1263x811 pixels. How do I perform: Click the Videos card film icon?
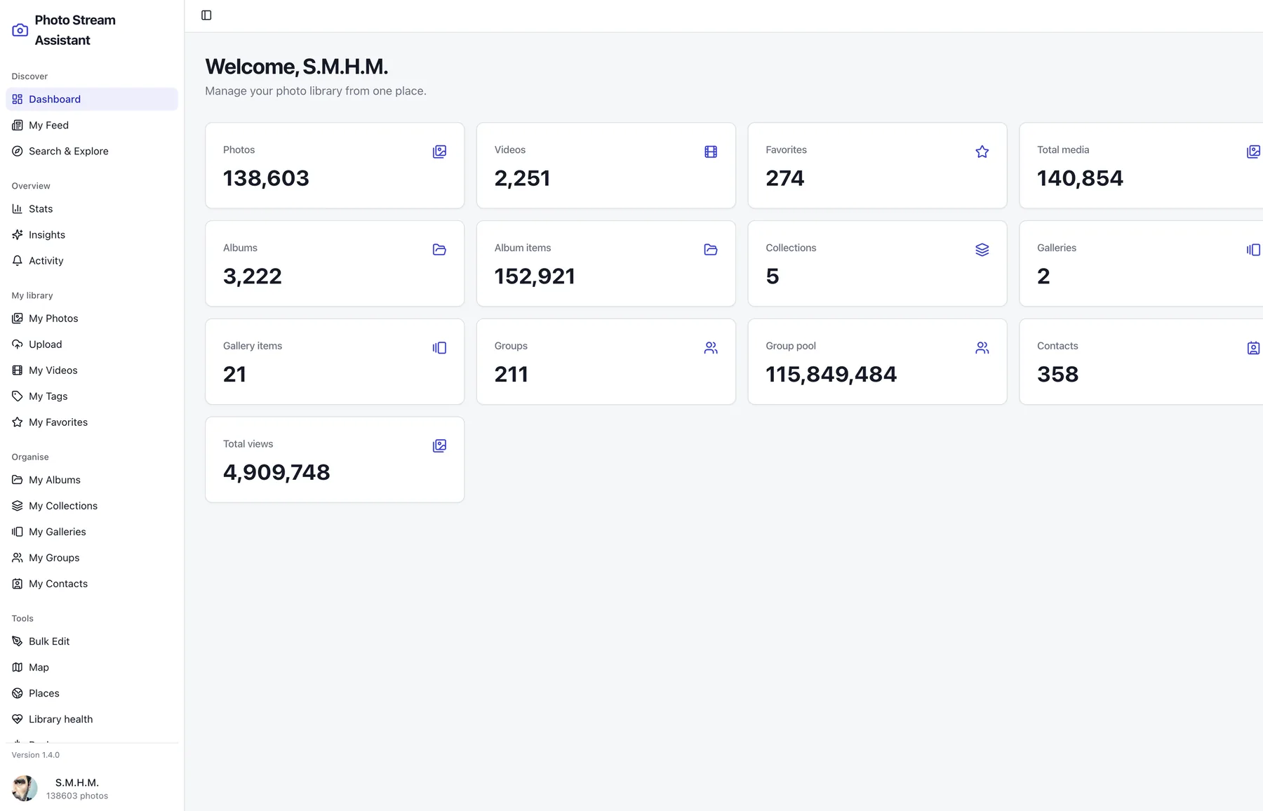pos(711,152)
